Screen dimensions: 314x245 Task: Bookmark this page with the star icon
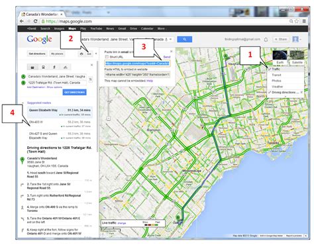pyautogui.click(x=297, y=21)
